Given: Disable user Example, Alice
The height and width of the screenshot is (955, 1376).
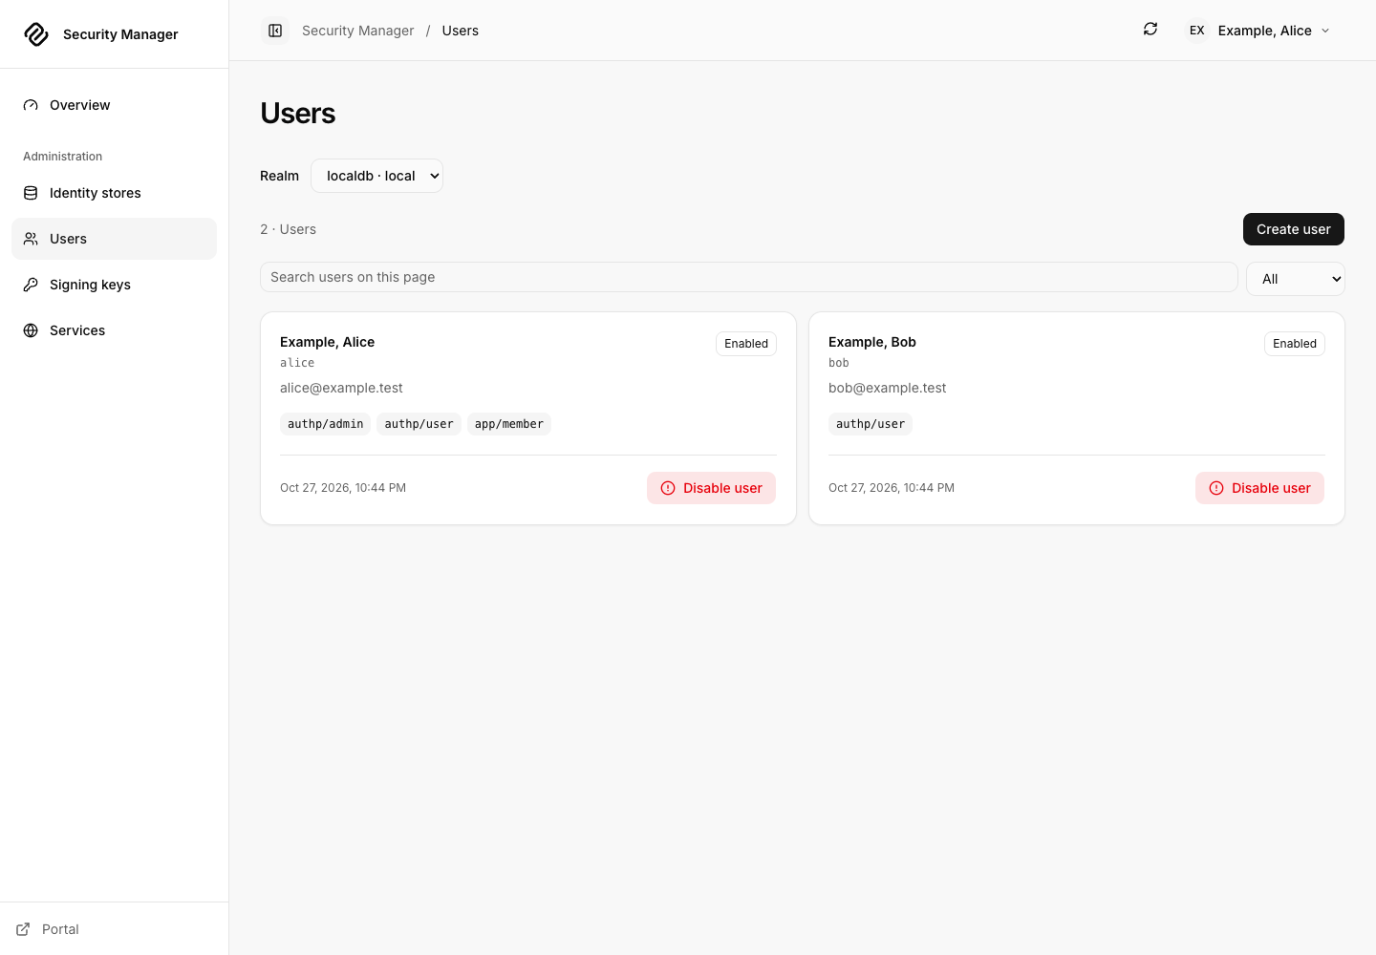Looking at the screenshot, I should (711, 488).
